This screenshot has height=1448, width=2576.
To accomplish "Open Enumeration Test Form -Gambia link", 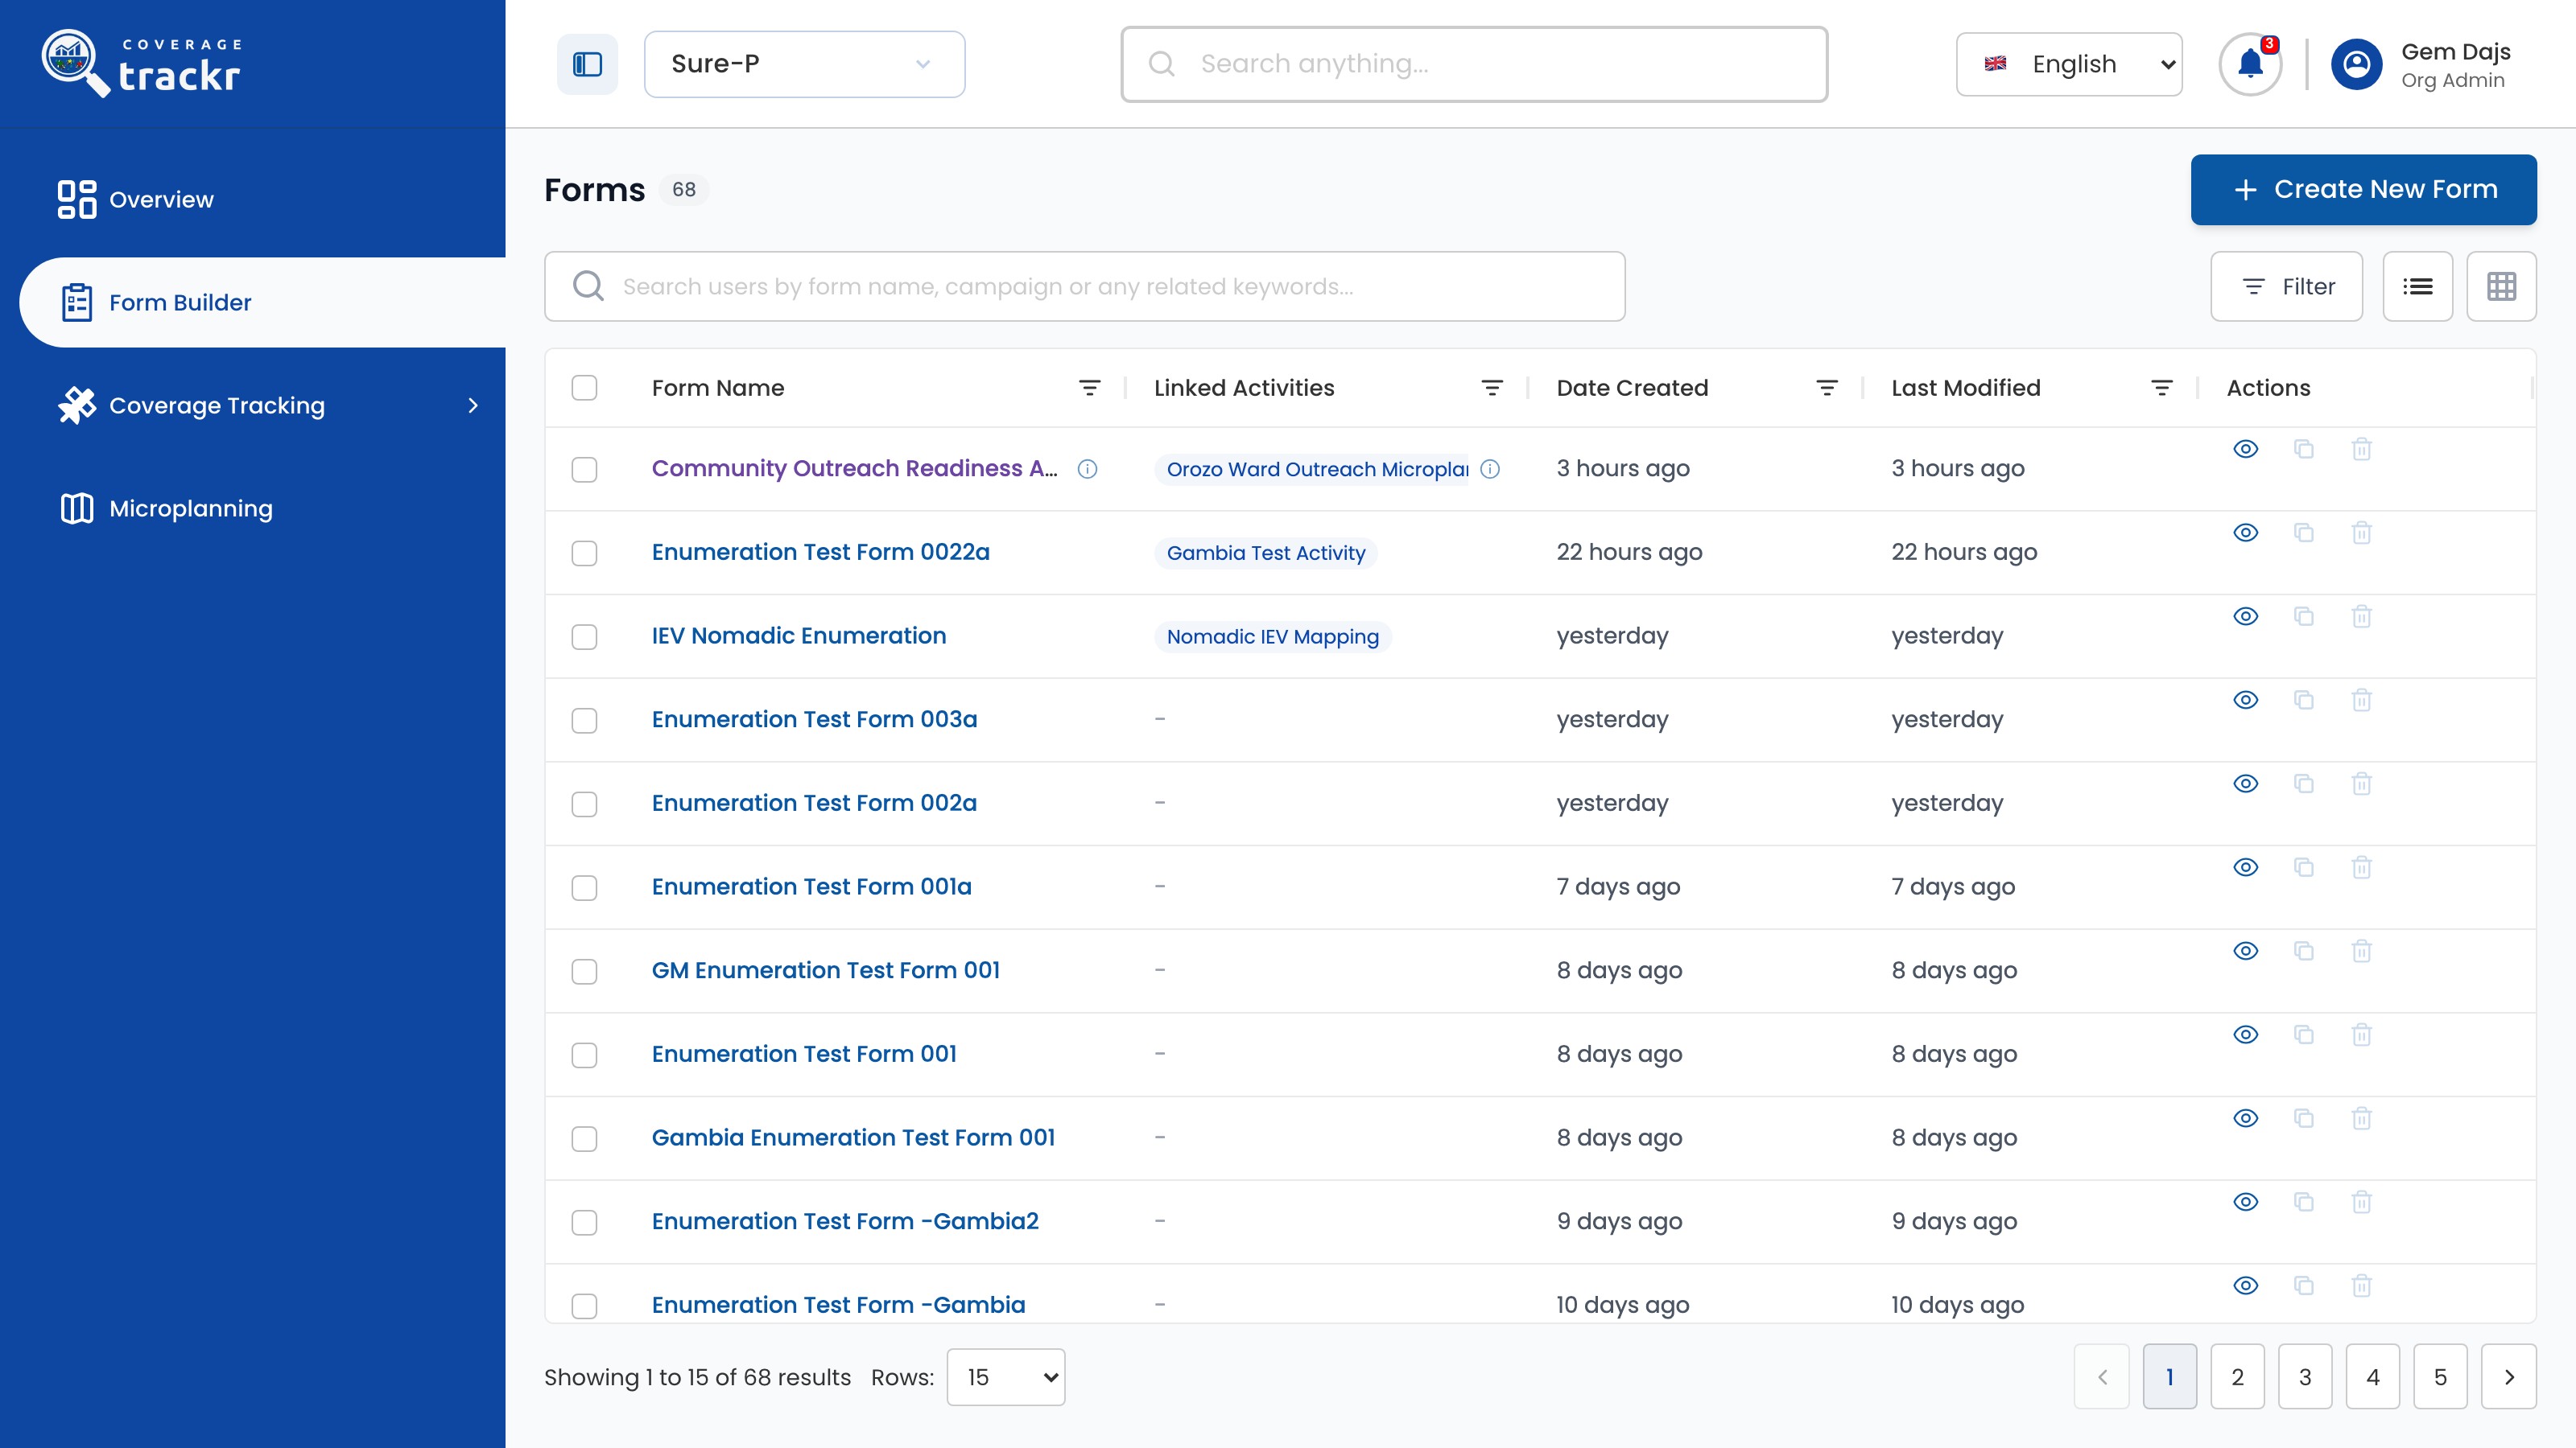I will point(839,1305).
